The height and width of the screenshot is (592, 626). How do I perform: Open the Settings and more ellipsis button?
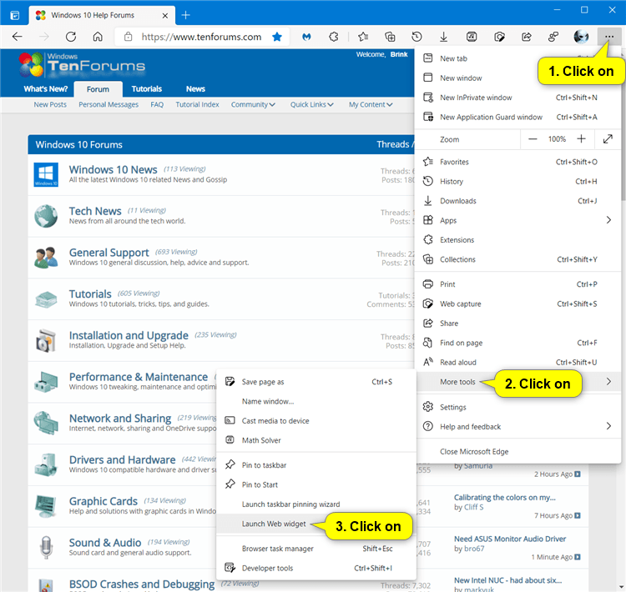pos(608,37)
